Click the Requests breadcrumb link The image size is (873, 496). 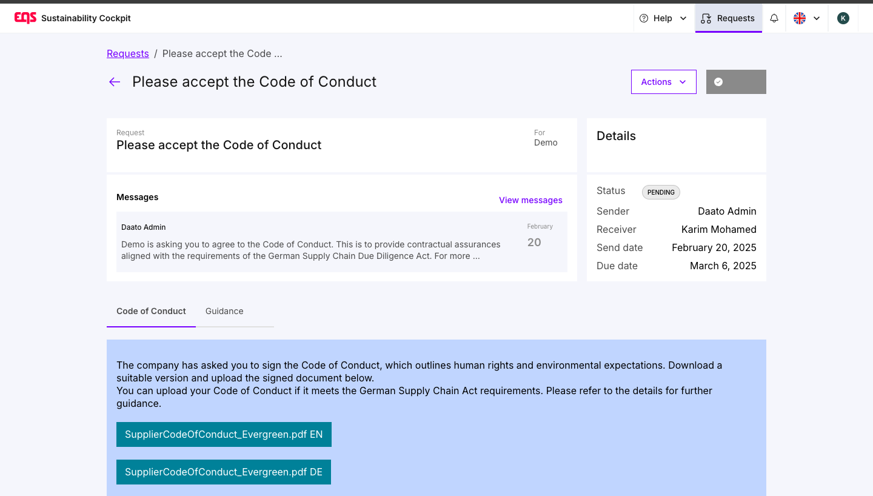pos(128,53)
